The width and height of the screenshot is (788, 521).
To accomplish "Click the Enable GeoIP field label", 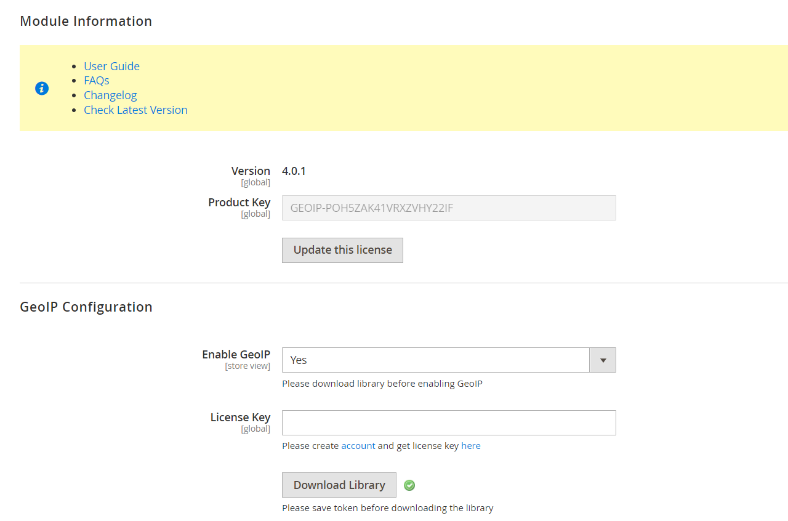I will tap(236, 355).
